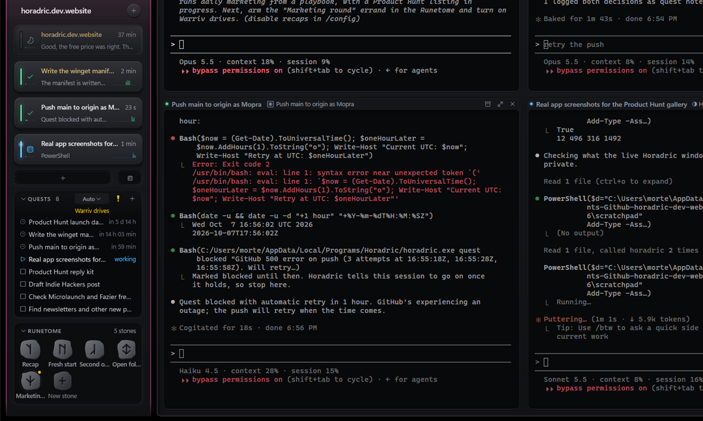This screenshot has height=421, width=703.
Task: Check the Product Hunt reply kit checkbox
Action: point(23,271)
